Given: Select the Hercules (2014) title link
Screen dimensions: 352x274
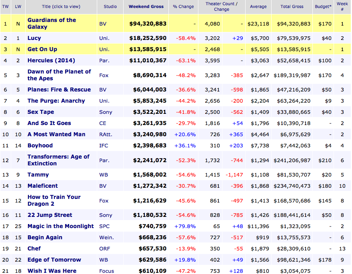Looking at the screenshot, I should point(51,60).
